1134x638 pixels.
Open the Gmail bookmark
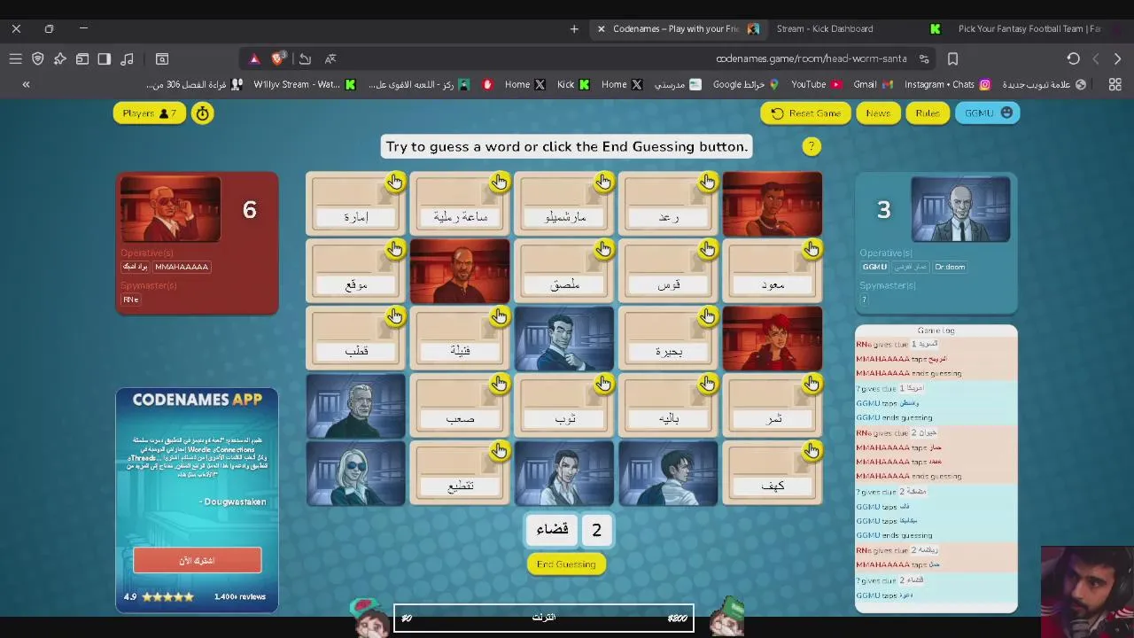tap(873, 84)
